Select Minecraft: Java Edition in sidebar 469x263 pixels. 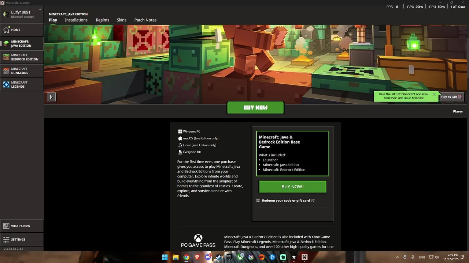tap(22, 43)
